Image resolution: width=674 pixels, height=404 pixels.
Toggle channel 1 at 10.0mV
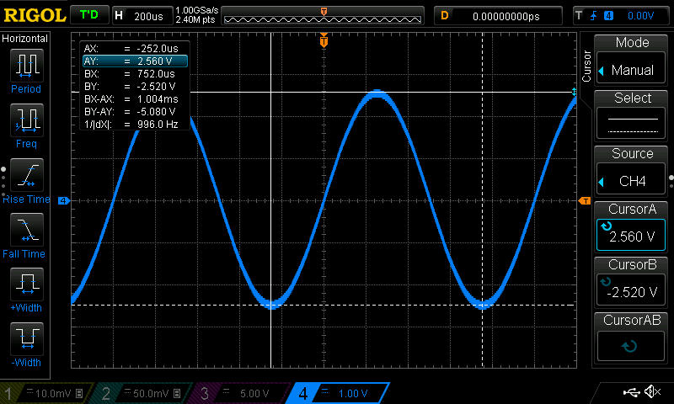[45, 393]
